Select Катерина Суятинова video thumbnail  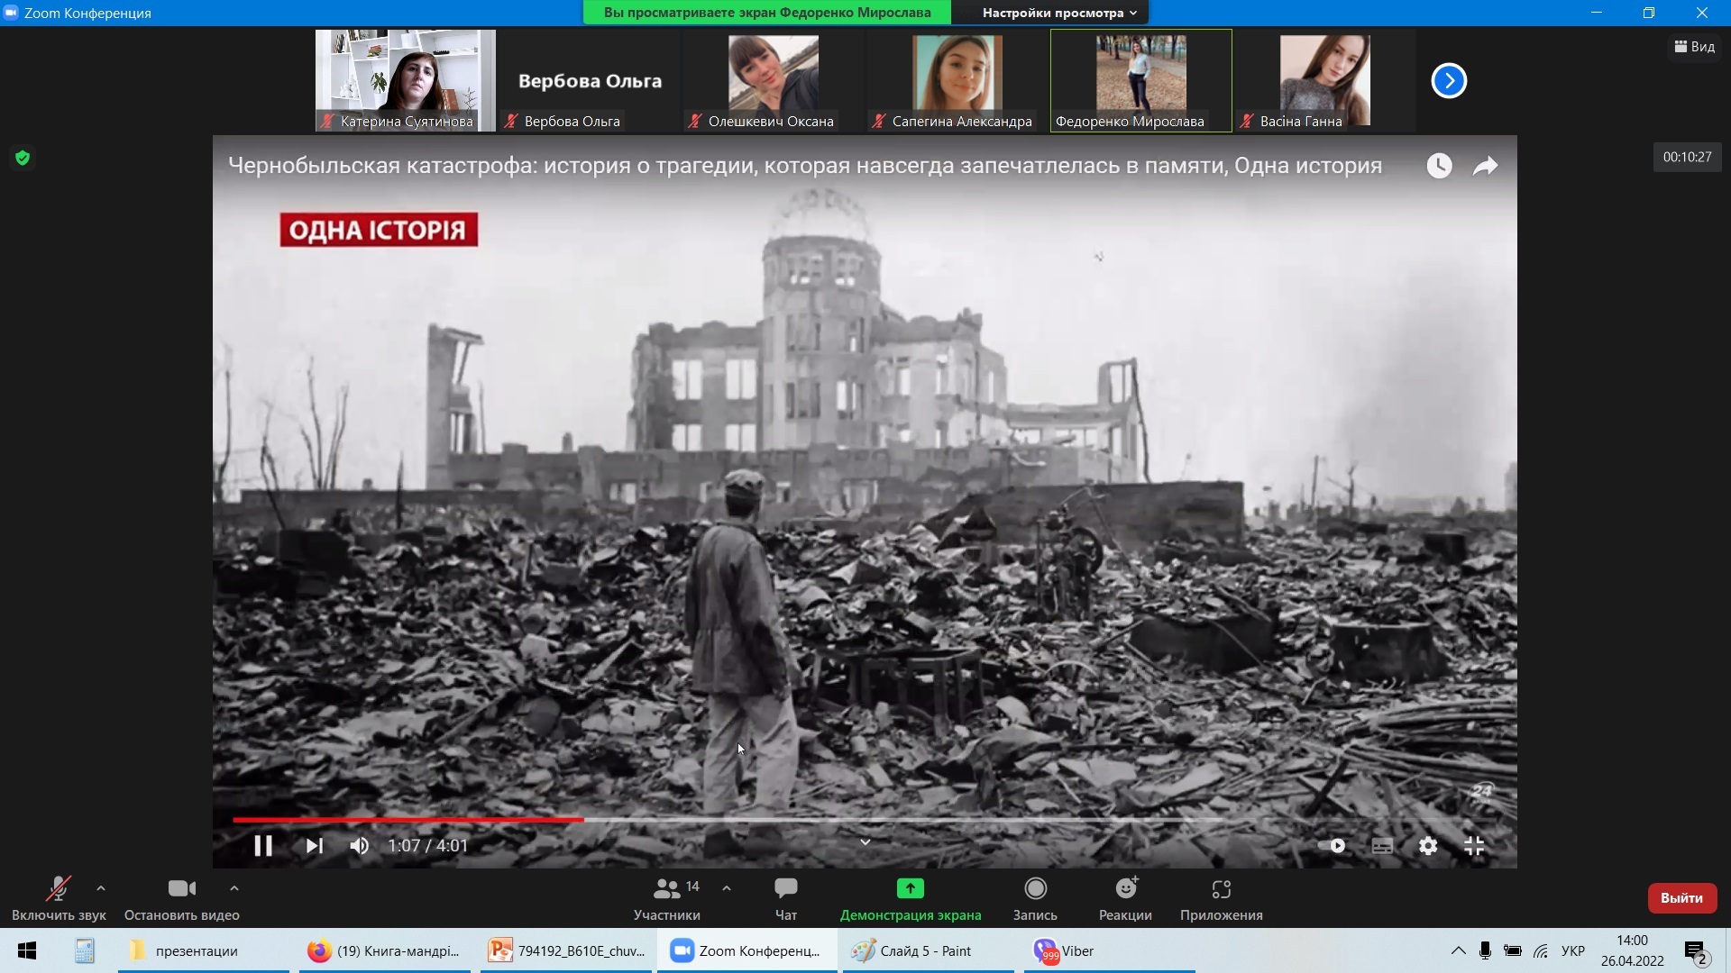[406, 80]
